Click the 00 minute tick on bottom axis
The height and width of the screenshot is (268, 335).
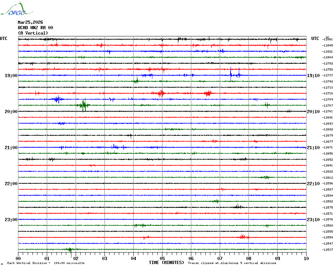point(18,258)
